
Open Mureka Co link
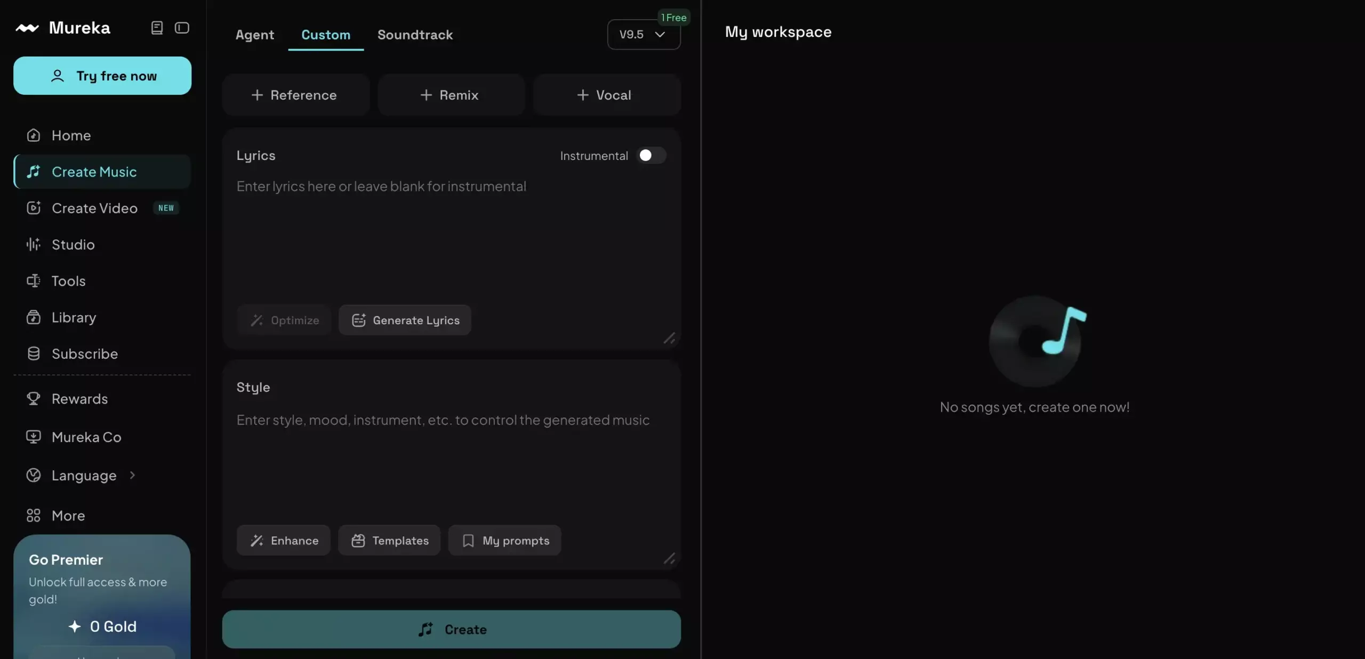pyautogui.click(x=102, y=437)
